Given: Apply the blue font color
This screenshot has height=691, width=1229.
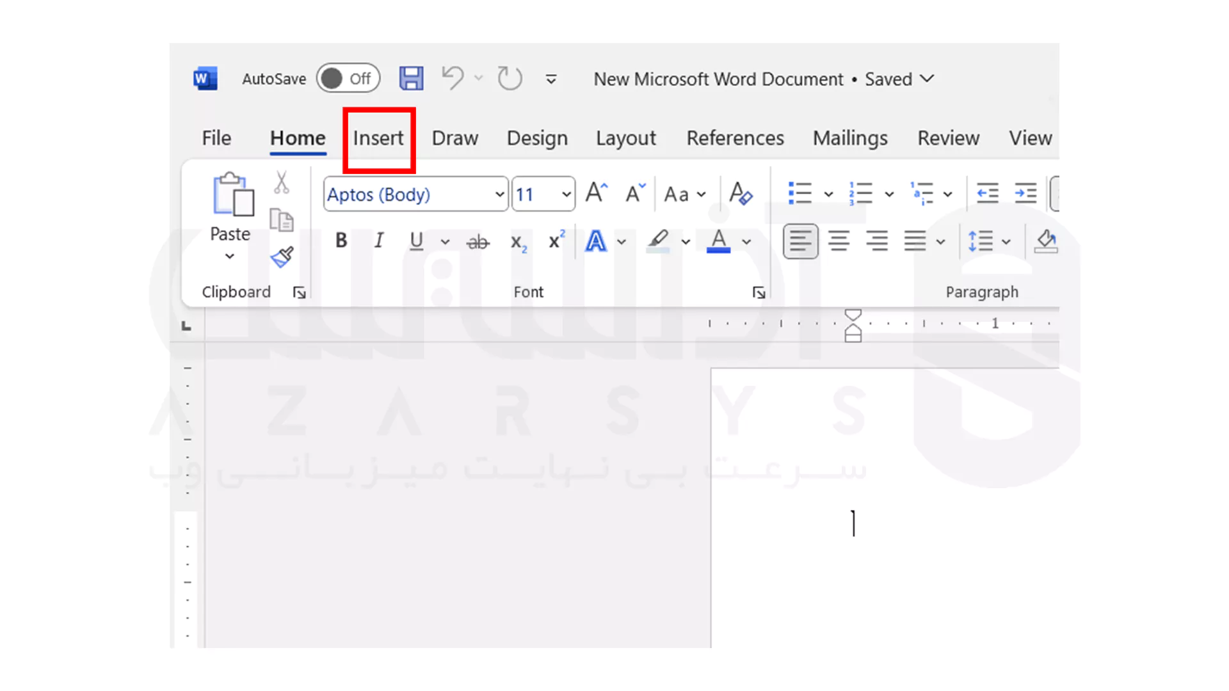Looking at the screenshot, I should click(x=718, y=241).
